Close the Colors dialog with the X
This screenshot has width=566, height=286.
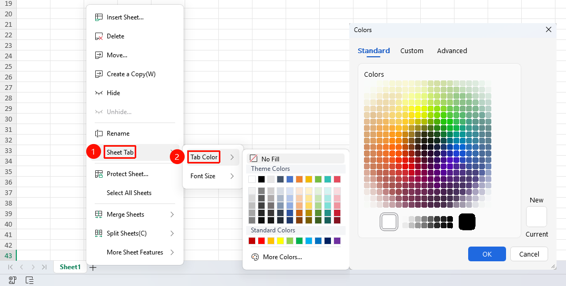click(x=549, y=29)
